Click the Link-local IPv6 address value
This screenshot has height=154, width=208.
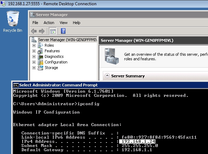159,137
